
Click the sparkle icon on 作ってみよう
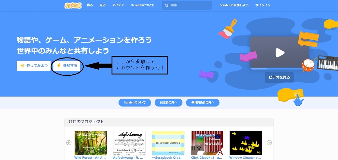point(22,66)
